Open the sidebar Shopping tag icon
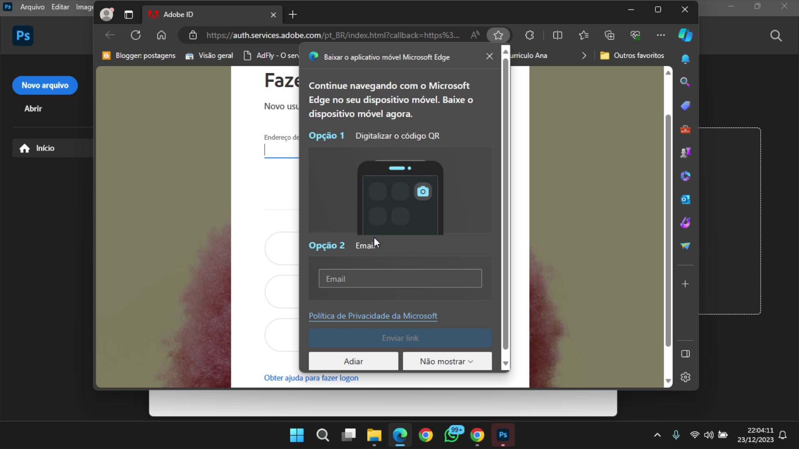 tap(685, 106)
